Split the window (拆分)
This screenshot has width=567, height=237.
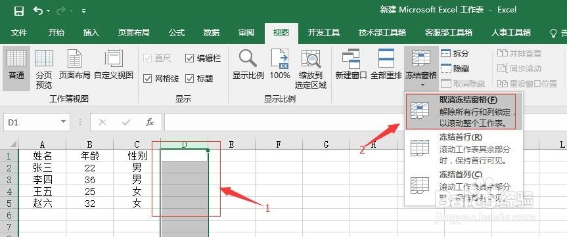pyautogui.click(x=455, y=53)
